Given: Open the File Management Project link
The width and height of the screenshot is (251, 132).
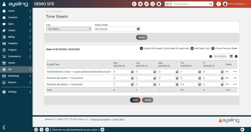Looking at the screenshot, I should coord(59,71).
